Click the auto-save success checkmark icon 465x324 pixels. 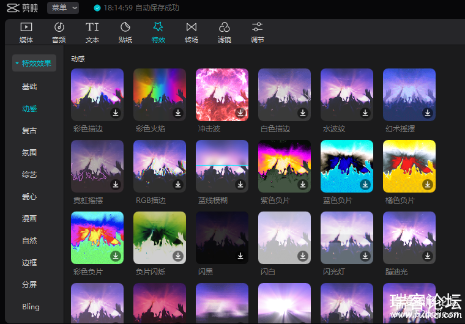click(97, 8)
